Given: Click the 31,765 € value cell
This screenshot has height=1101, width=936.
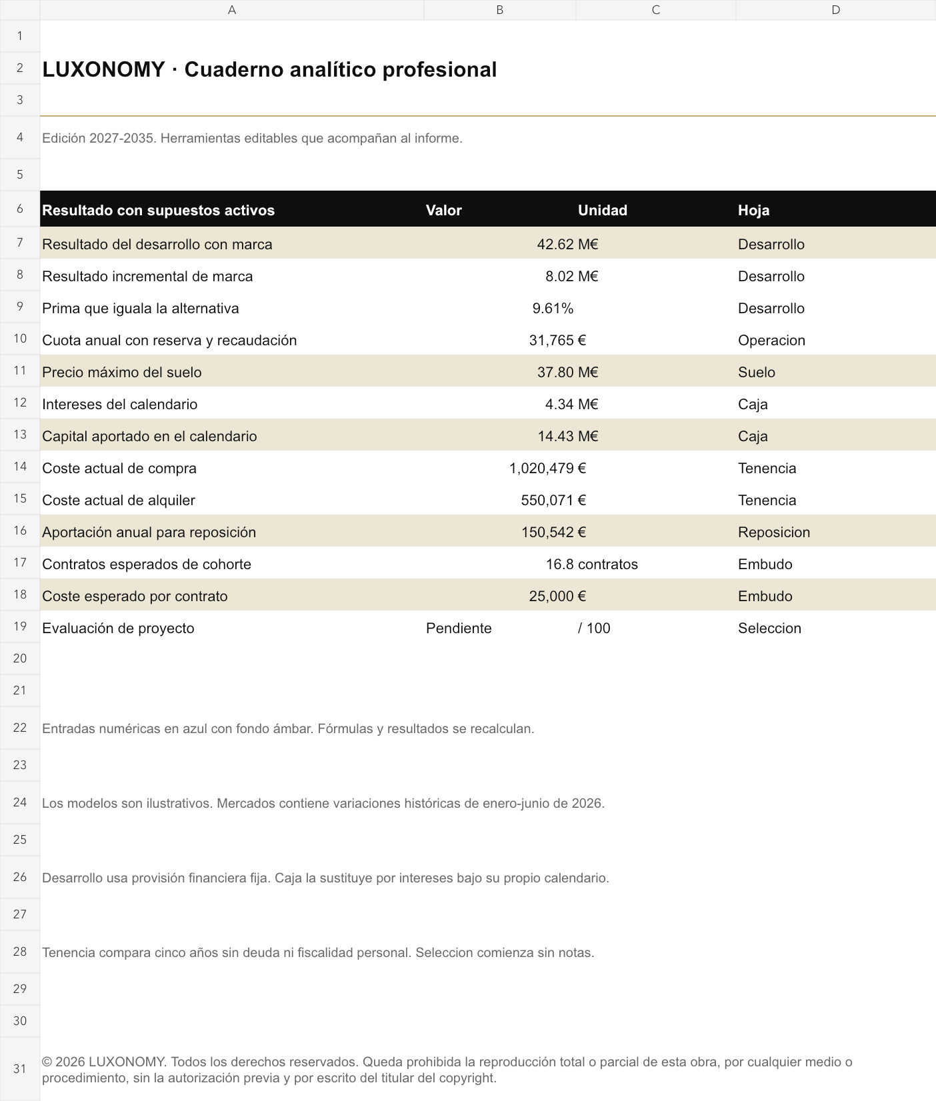Looking at the screenshot, I should [500, 340].
